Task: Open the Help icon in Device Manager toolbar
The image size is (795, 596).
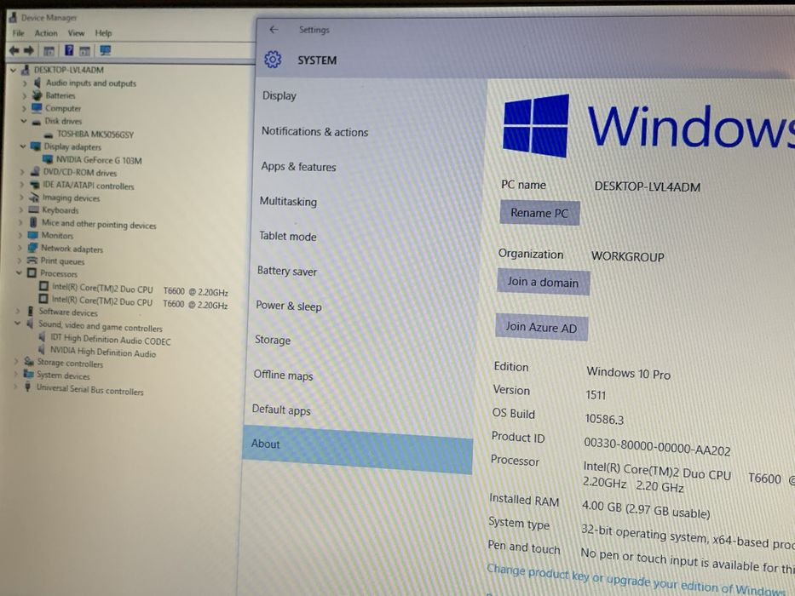Action: pos(69,50)
